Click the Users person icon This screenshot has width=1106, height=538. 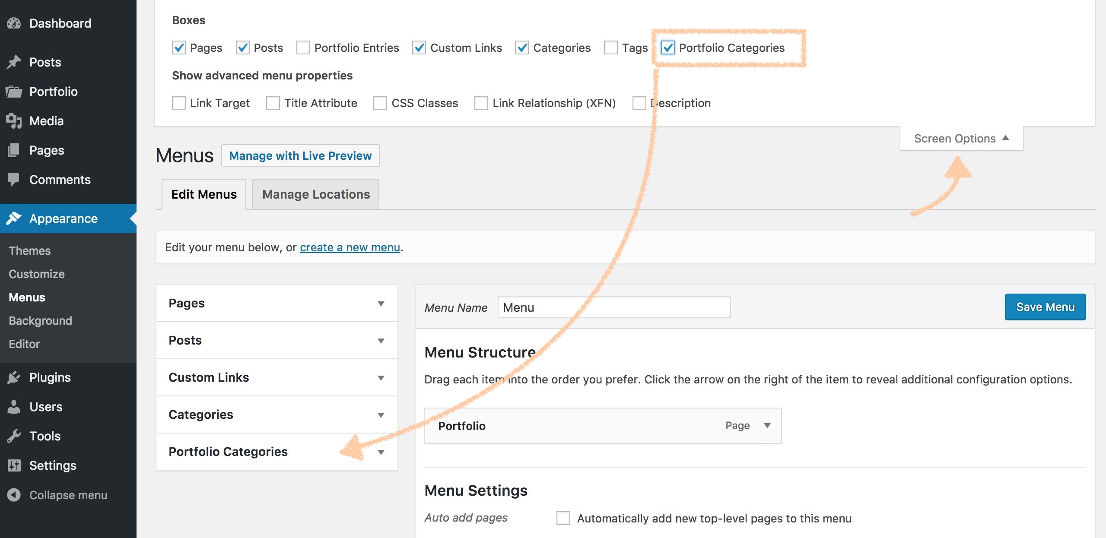(x=14, y=407)
